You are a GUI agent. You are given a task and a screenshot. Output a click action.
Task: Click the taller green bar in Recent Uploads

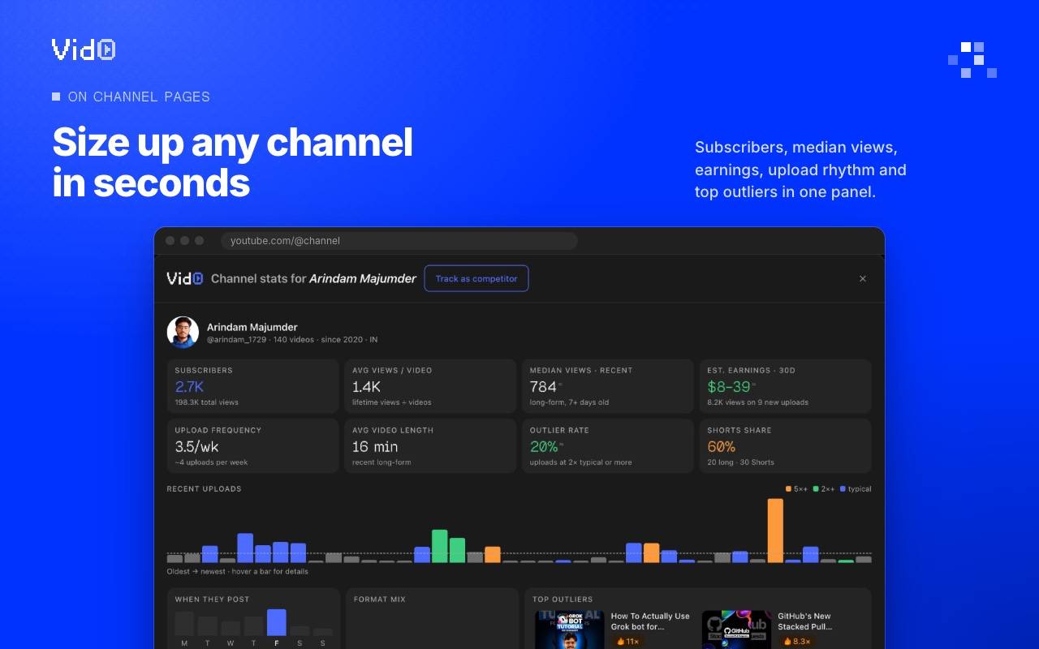(440, 546)
